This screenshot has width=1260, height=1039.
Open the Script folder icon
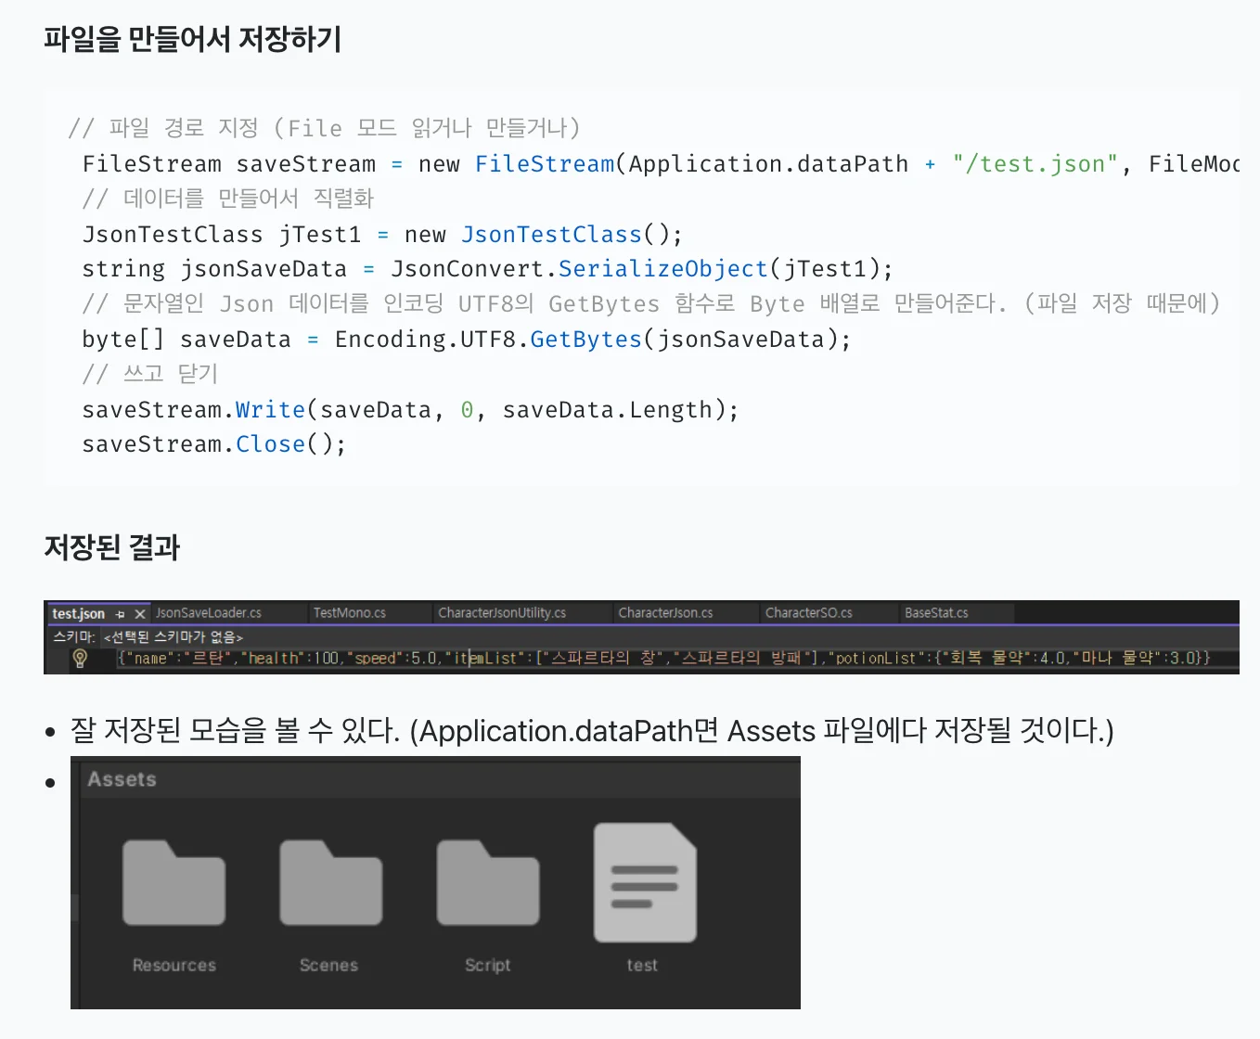click(487, 882)
